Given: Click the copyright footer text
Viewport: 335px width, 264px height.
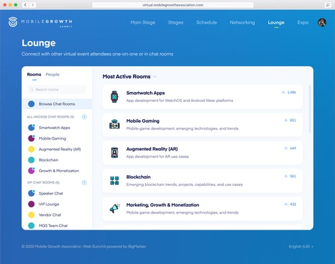Looking at the screenshot, I should click(84, 246).
